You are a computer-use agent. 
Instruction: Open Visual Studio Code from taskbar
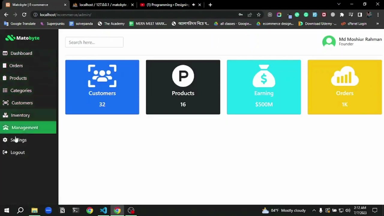click(103, 210)
